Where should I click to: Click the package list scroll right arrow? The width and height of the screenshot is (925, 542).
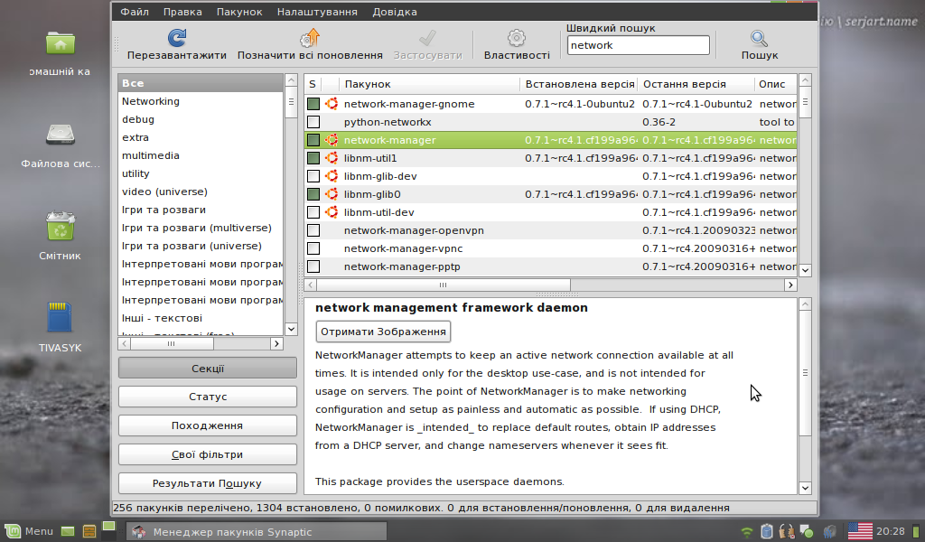(790, 285)
